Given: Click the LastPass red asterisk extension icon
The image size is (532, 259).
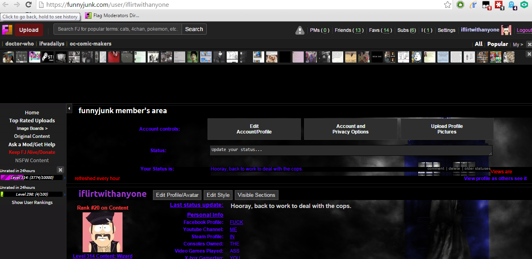Looking at the screenshot, I should (x=499, y=5).
